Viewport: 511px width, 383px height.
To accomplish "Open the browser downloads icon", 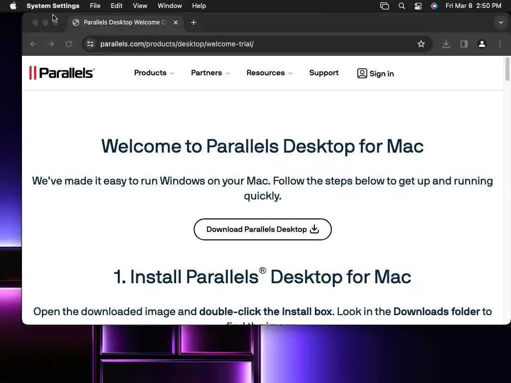I will click(x=446, y=44).
